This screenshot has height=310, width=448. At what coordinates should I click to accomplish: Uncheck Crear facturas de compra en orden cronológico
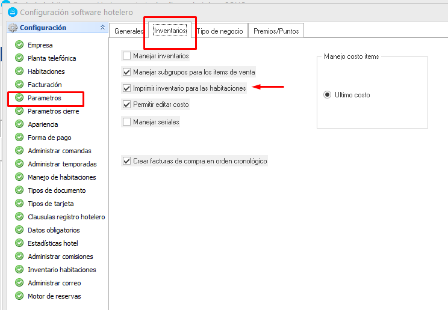(x=126, y=161)
